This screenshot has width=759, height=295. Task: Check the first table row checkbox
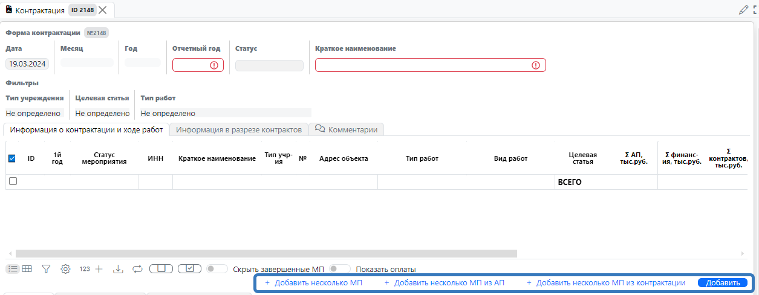click(13, 181)
